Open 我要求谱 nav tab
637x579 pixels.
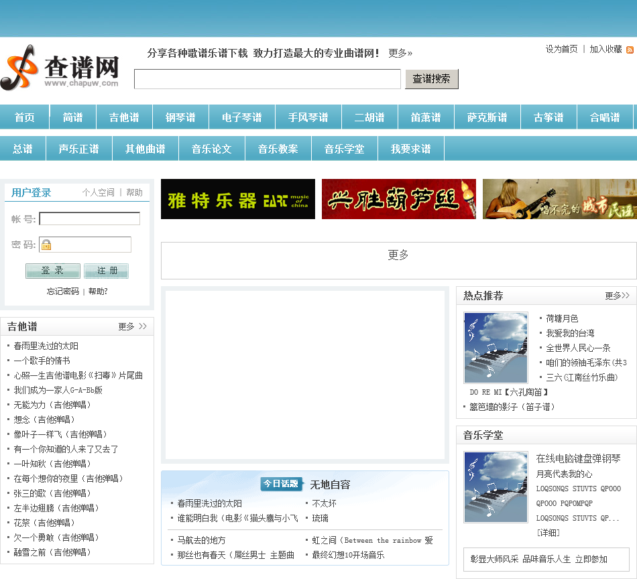point(411,149)
